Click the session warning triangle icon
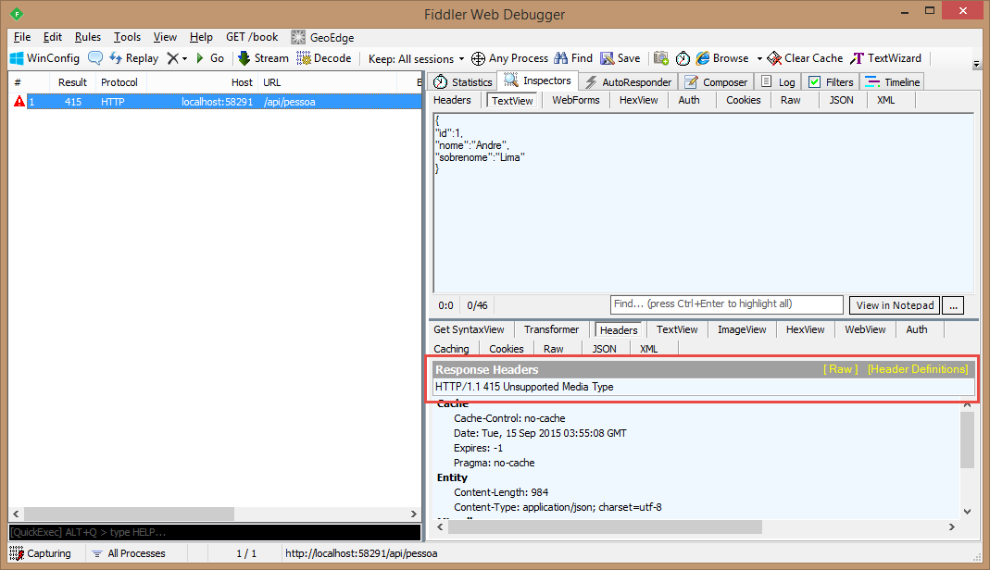Viewport: 990px width, 570px height. point(19,102)
